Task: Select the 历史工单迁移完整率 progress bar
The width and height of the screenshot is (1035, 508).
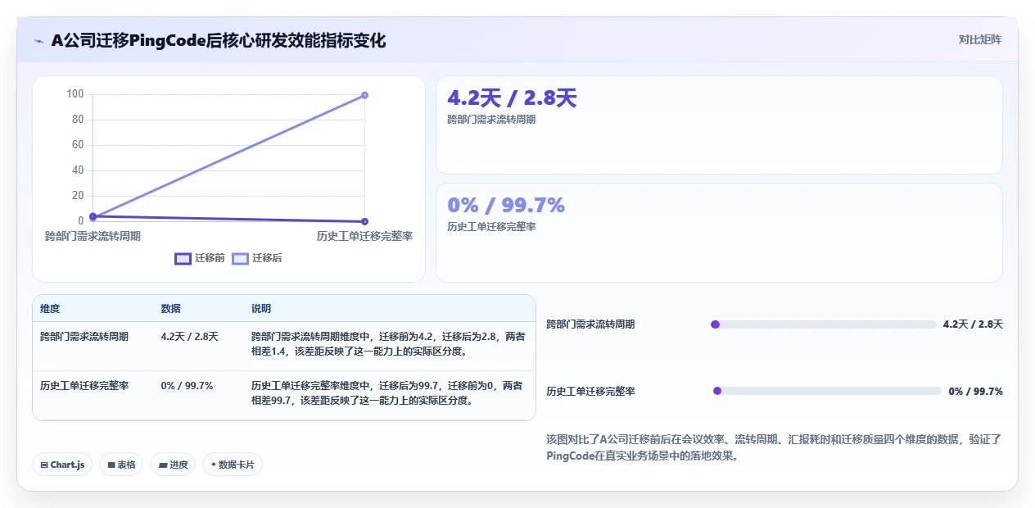Action: 827,391
